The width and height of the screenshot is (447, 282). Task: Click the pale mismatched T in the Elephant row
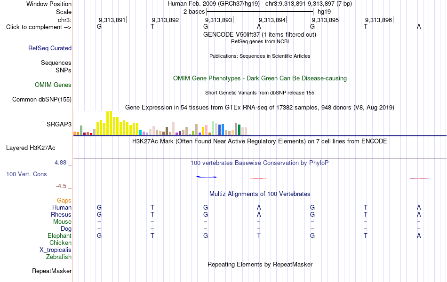point(259,235)
